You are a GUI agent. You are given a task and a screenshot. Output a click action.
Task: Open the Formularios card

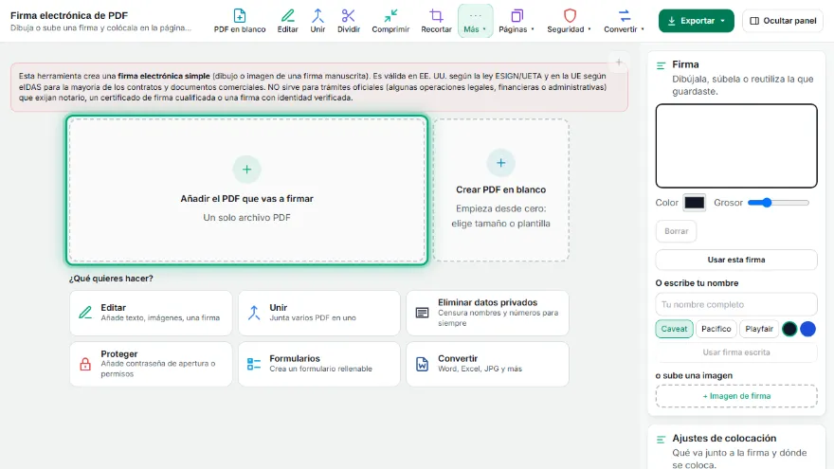click(x=319, y=364)
